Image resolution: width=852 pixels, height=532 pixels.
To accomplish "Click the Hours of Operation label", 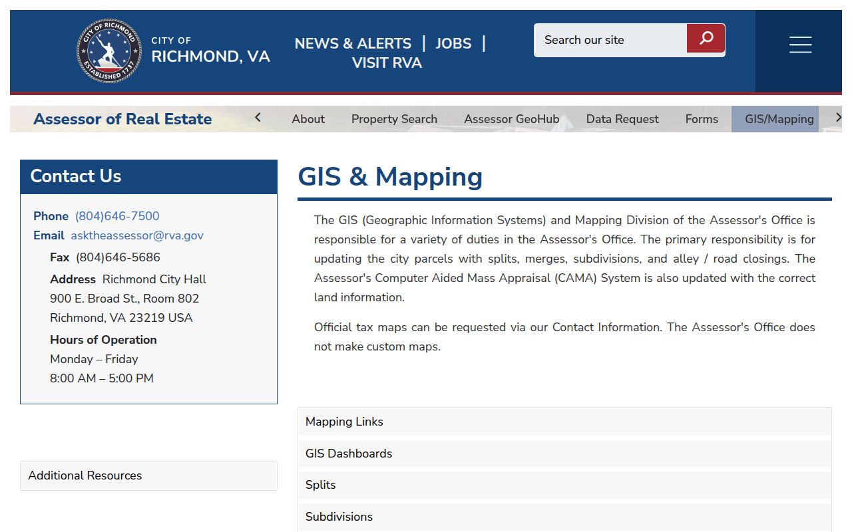I will tap(103, 340).
